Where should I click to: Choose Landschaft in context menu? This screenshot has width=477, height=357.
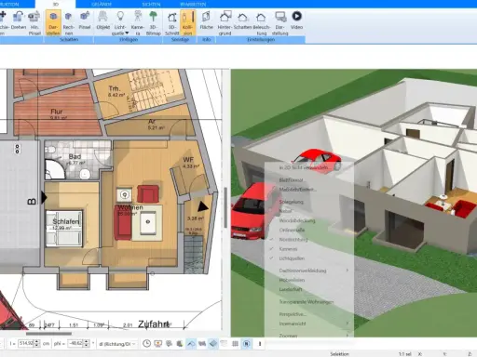(x=291, y=289)
